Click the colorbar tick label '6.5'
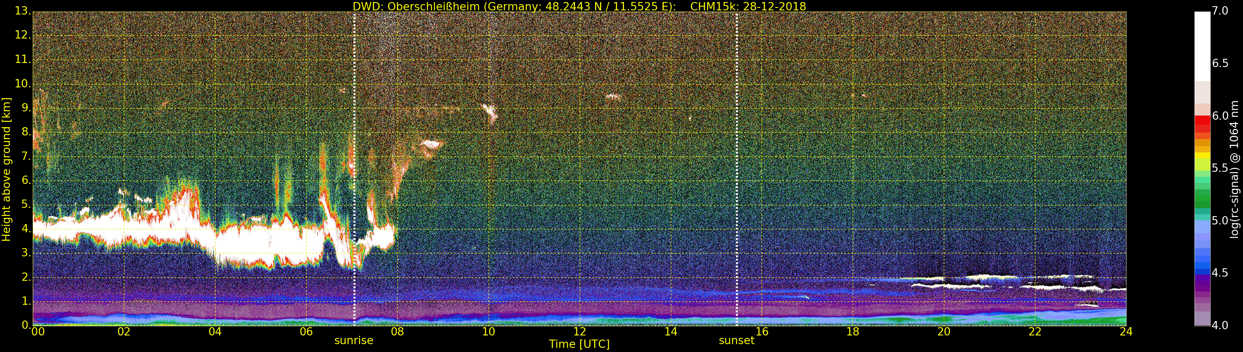The height and width of the screenshot is (352, 1243). (1220, 64)
